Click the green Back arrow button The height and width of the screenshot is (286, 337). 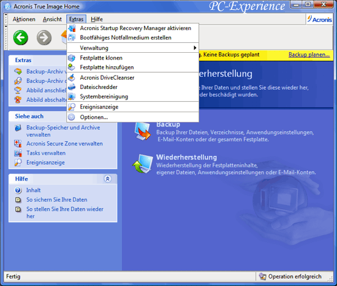coord(21,37)
